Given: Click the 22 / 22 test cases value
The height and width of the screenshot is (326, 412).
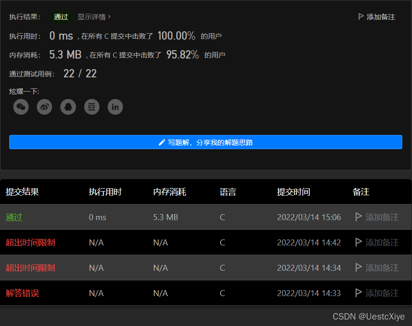Looking at the screenshot, I should point(80,74).
